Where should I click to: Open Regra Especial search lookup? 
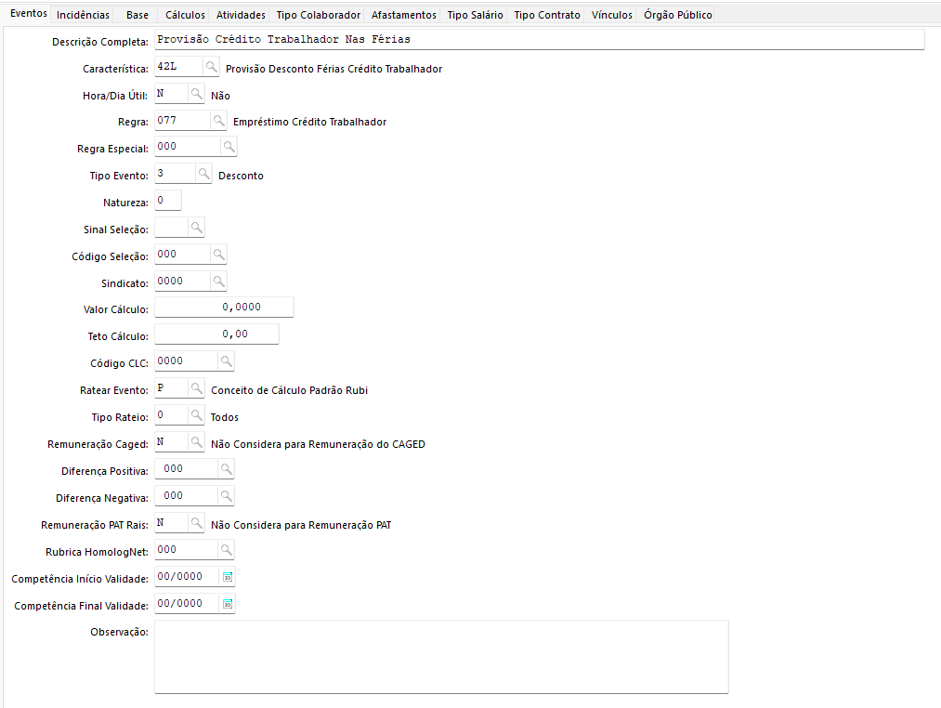(x=229, y=147)
